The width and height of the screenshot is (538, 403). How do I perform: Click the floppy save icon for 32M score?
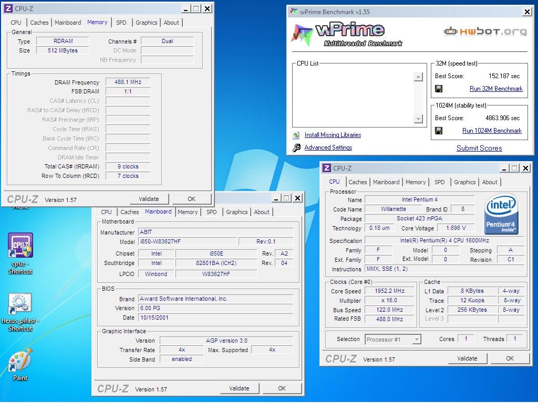coord(439,89)
